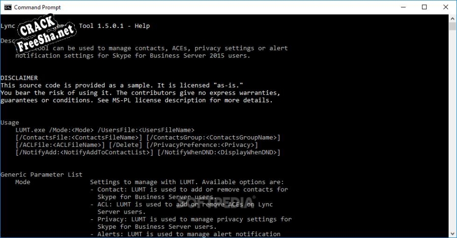Click the scrollbar up arrow
The image size is (457, 238).
[x=453, y=19]
